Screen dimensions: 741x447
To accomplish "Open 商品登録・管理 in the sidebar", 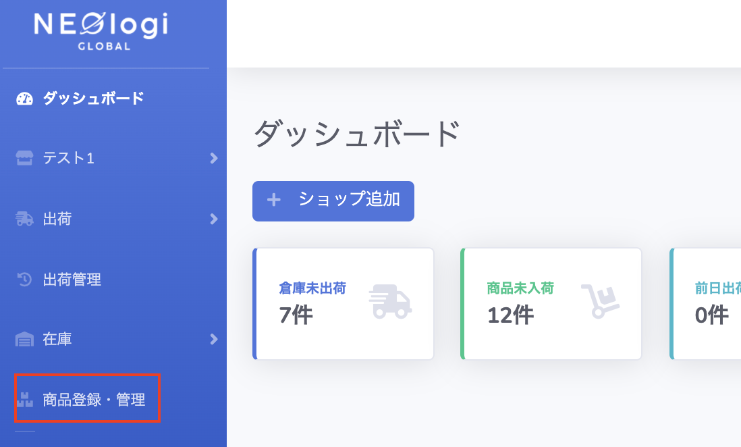I will (94, 400).
